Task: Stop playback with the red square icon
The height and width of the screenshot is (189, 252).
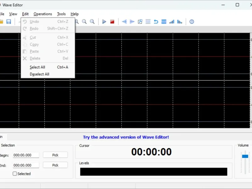Action: [x=112, y=22]
